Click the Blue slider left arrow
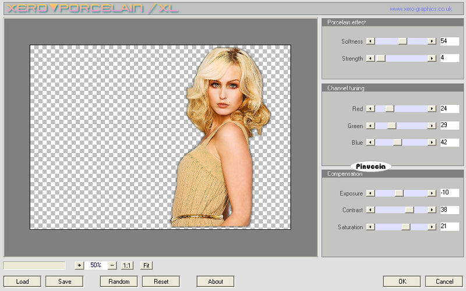 [370, 143]
